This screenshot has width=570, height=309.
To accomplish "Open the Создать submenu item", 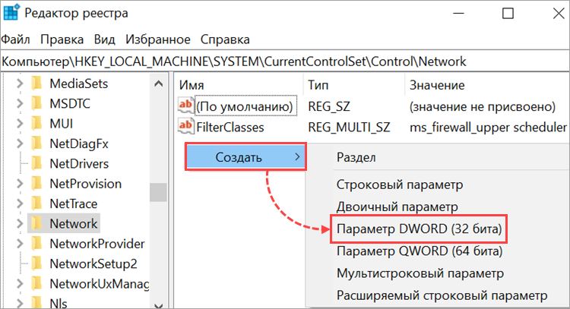I will coord(245,157).
